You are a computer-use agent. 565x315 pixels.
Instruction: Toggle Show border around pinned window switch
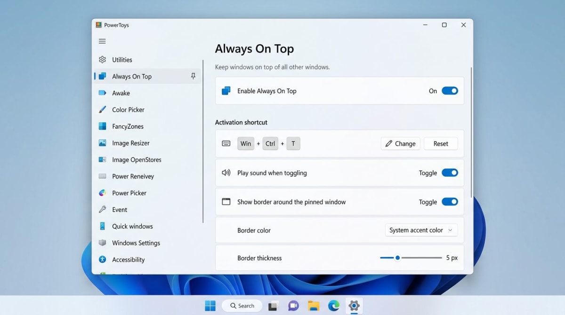tap(450, 202)
